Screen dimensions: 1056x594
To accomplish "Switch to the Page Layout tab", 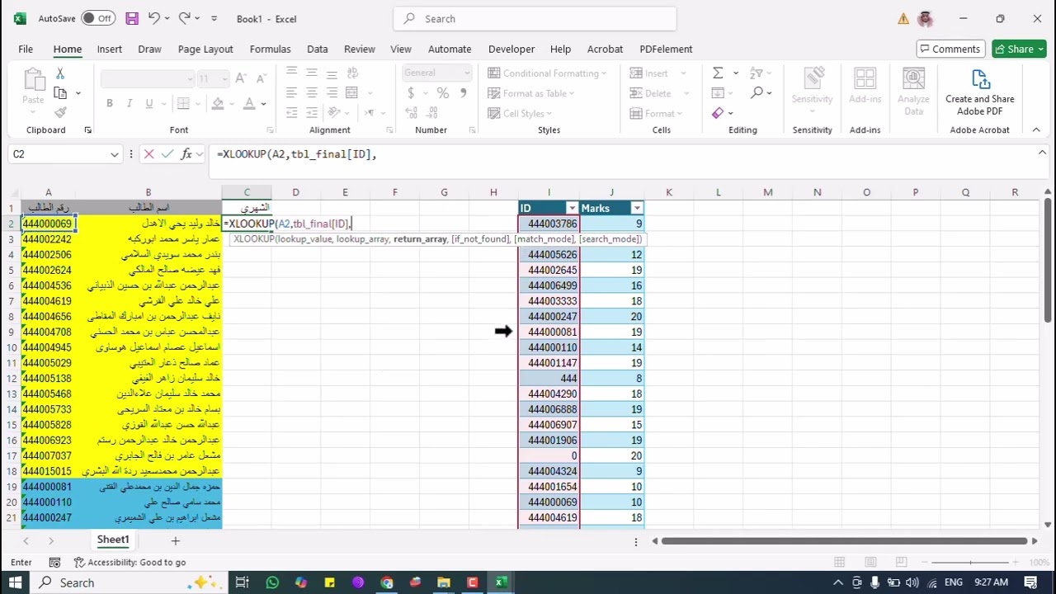I will (x=205, y=49).
